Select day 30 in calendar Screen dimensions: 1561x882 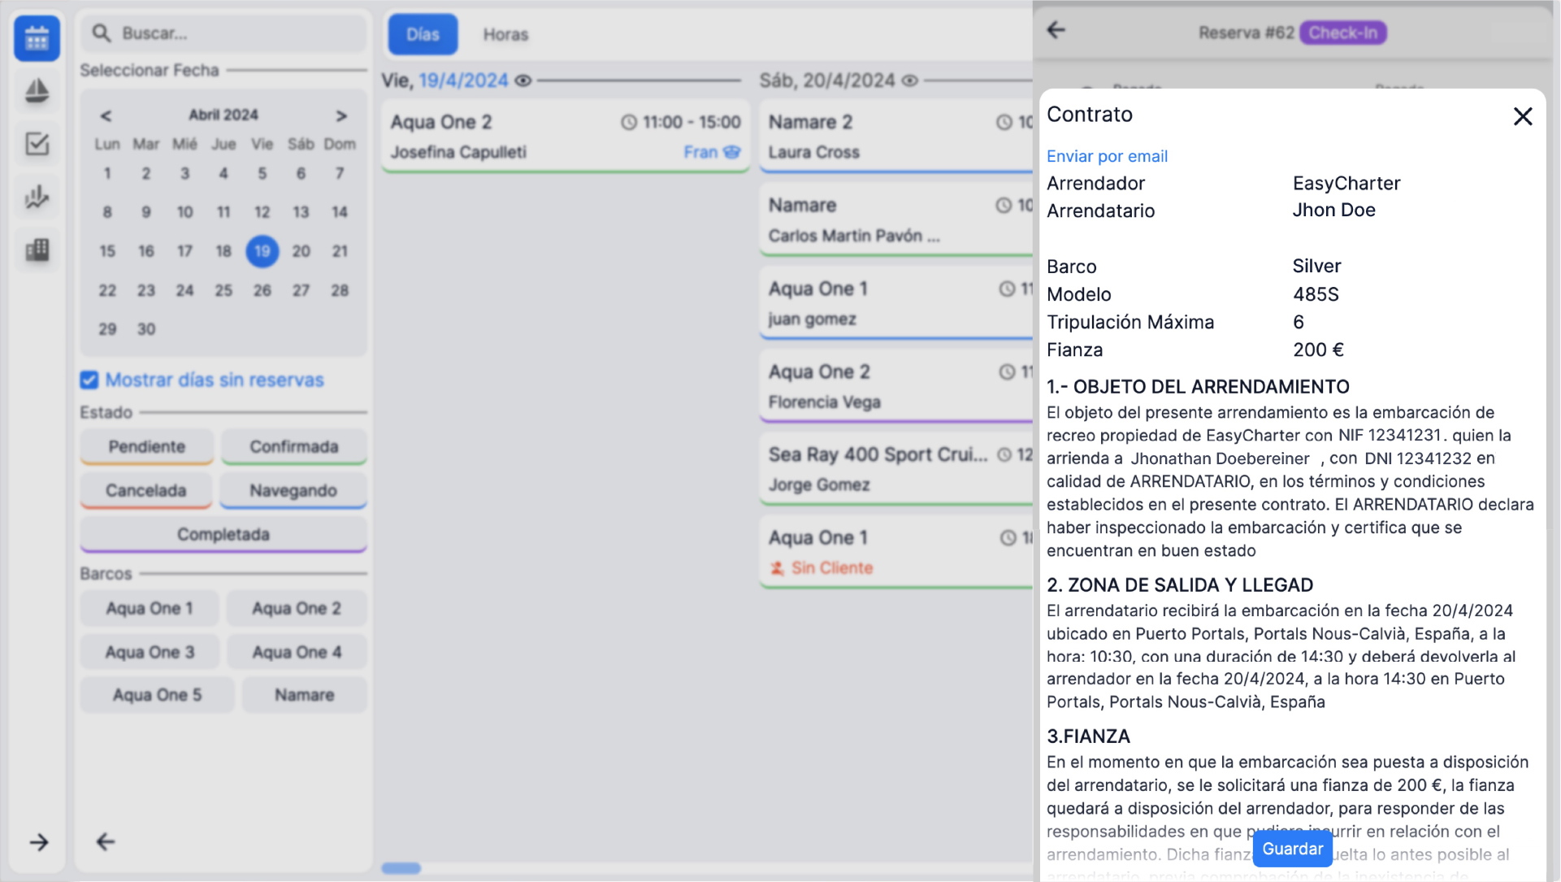[146, 329]
